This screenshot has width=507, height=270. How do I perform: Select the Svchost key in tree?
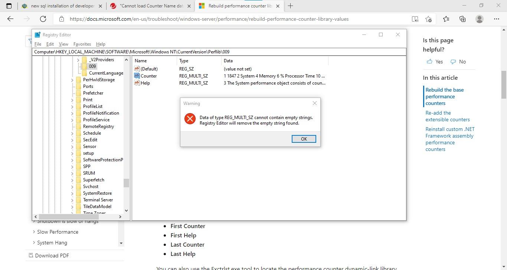click(x=91, y=187)
